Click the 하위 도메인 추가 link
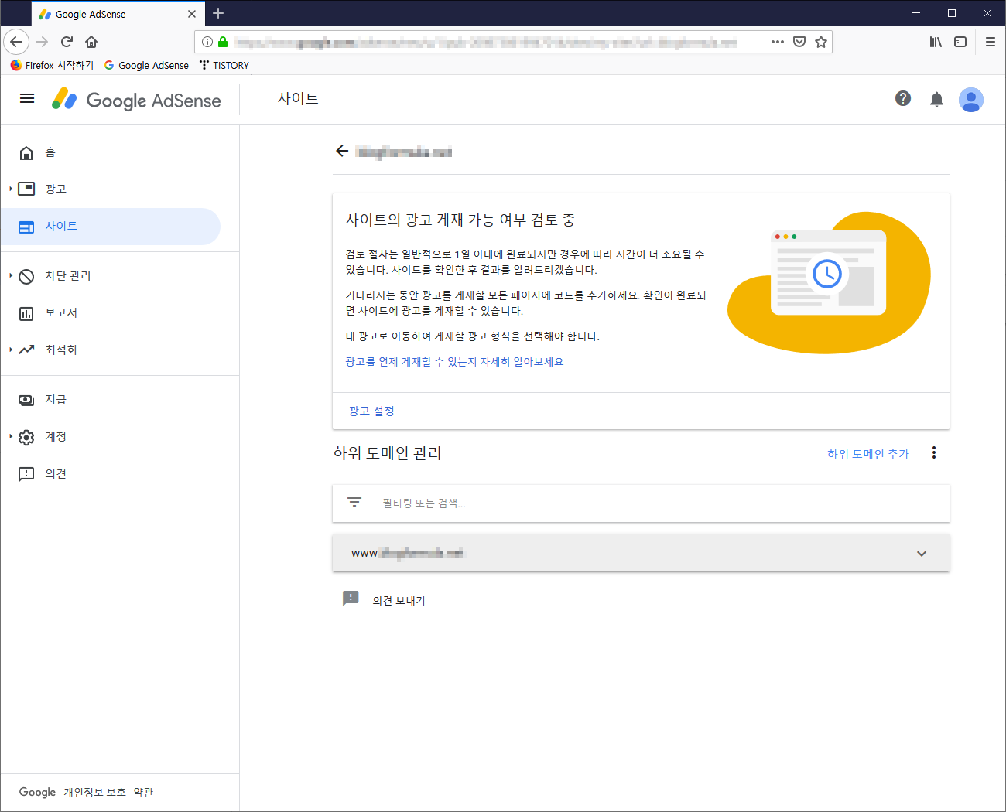 click(x=868, y=454)
